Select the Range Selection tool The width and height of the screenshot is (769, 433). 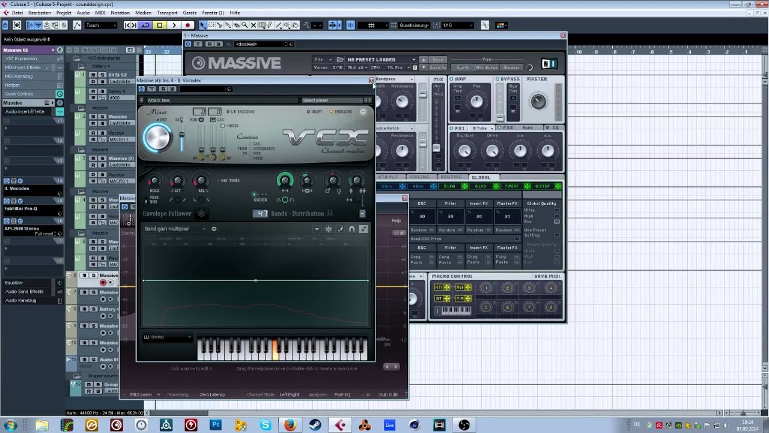pyautogui.click(x=211, y=25)
